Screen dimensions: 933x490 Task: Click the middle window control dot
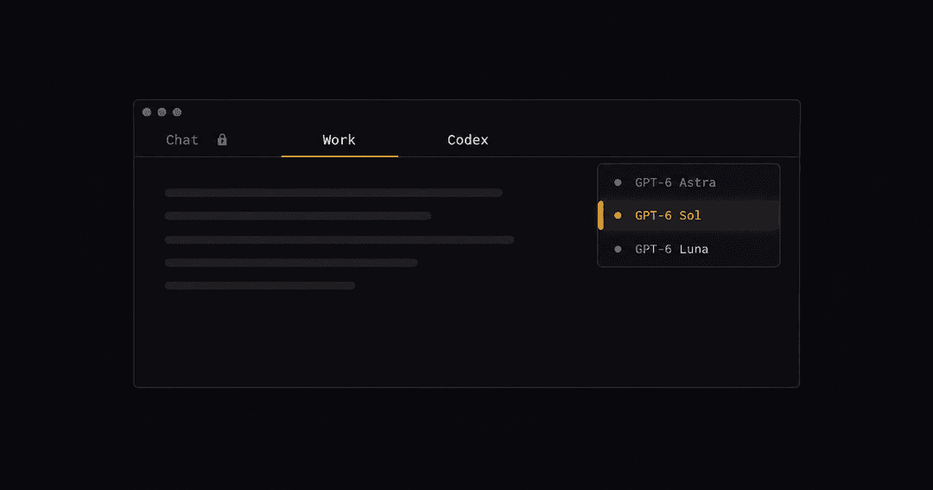point(162,112)
